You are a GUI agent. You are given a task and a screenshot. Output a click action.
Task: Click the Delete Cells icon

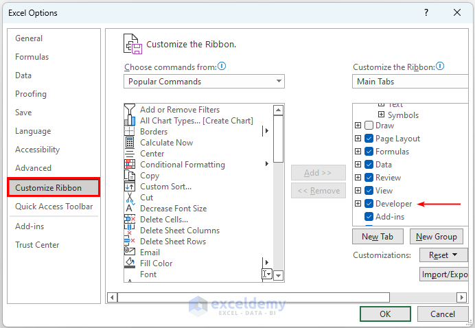[130, 220]
